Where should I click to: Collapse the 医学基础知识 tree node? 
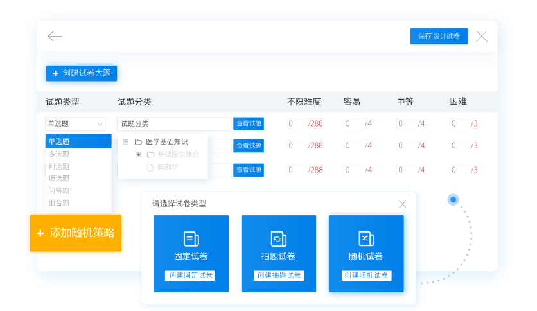(126, 142)
